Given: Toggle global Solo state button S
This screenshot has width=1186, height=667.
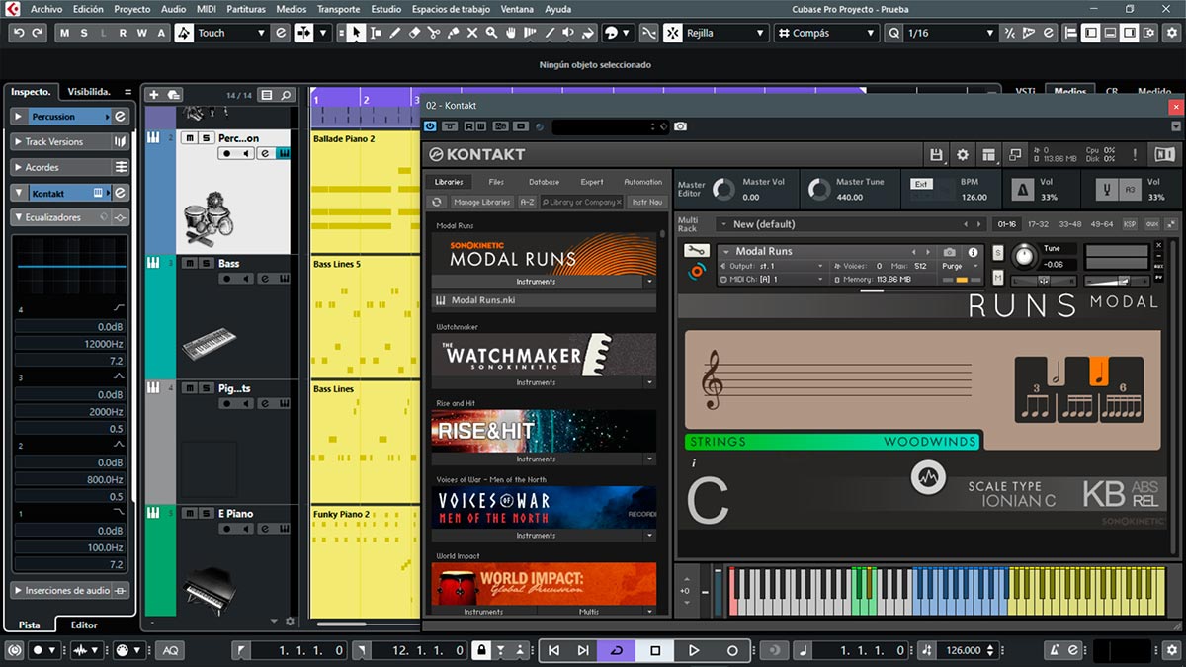Looking at the screenshot, I should point(84,33).
